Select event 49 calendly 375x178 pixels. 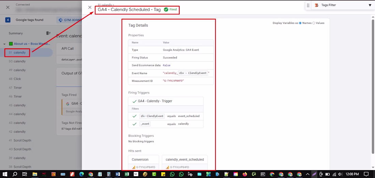click(x=17, y=70)
